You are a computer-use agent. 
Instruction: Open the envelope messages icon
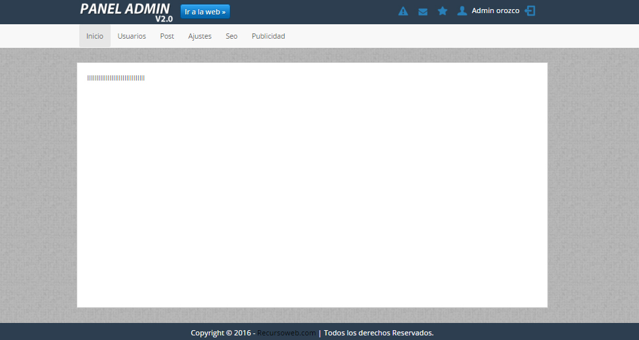point(423,11)
